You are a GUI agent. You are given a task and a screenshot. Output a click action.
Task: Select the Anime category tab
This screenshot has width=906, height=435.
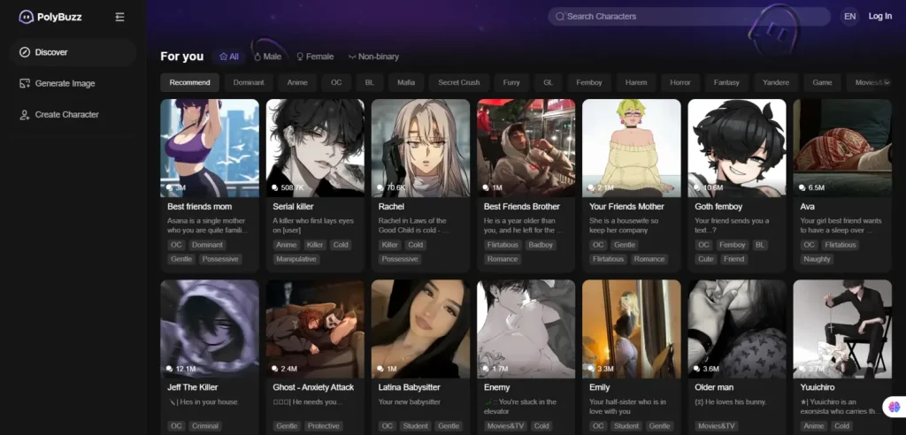click(x=297, y=82)
